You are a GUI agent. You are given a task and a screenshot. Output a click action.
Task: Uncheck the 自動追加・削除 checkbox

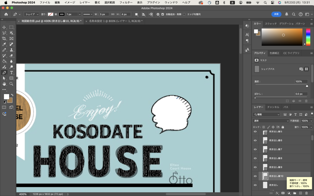coord(163,14)
